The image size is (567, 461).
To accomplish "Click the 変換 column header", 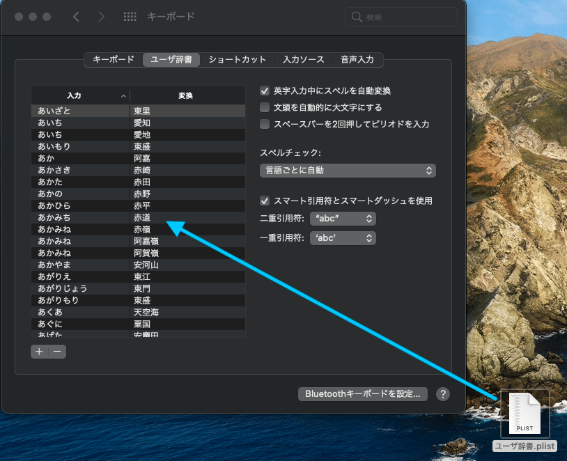I will coord(187,96).
